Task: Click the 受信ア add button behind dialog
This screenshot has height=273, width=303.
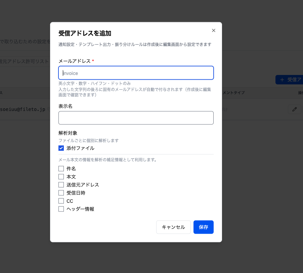Action: pos(289,80)
